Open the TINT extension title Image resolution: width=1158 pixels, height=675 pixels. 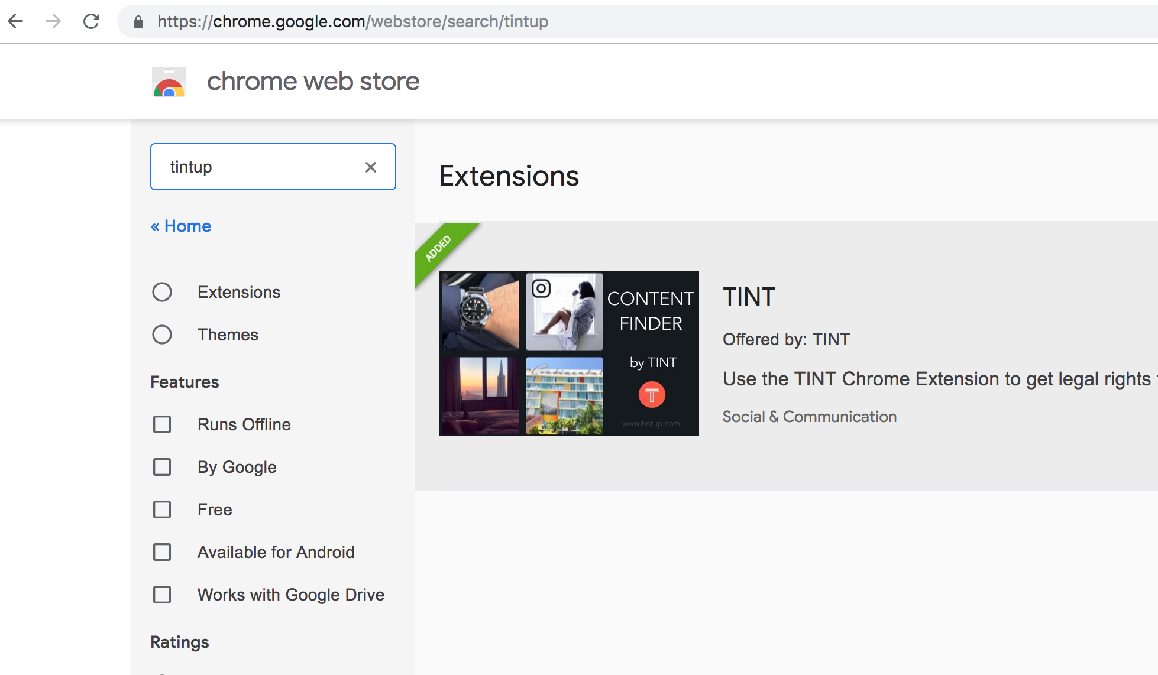749,297
